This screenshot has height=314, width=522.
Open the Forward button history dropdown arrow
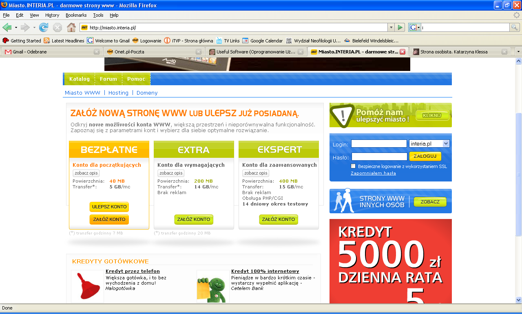coord(34,28)
